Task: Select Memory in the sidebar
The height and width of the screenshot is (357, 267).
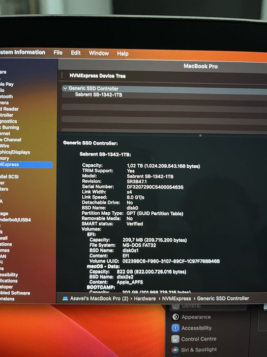Action: point(5,158)
